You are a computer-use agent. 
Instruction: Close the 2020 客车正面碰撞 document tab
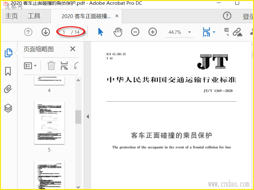[117, 16]
